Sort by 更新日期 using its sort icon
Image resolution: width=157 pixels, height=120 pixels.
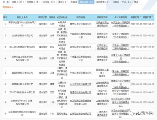point(141,17)
